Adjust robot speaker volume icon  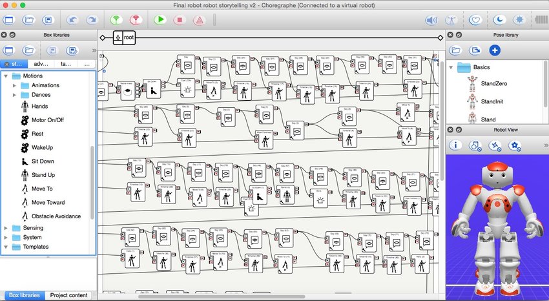point(431,20)
